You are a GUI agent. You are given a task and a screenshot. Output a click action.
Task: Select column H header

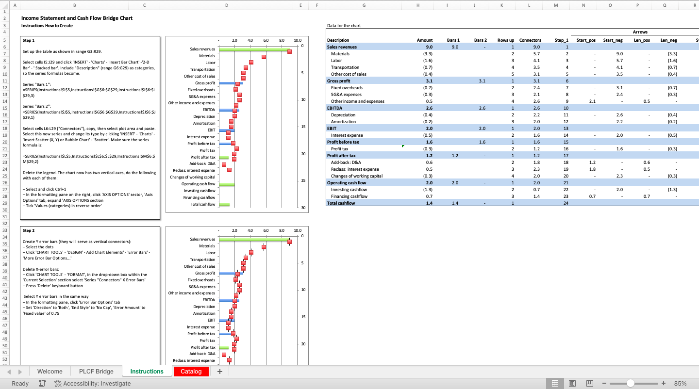(x=418, y=5)
